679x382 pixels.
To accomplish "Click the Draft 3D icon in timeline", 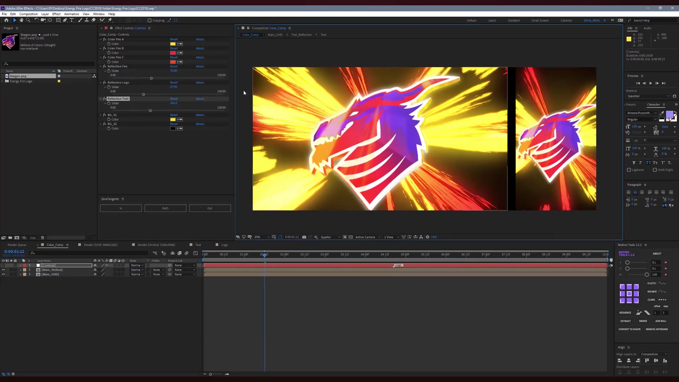I will (164, 253).
